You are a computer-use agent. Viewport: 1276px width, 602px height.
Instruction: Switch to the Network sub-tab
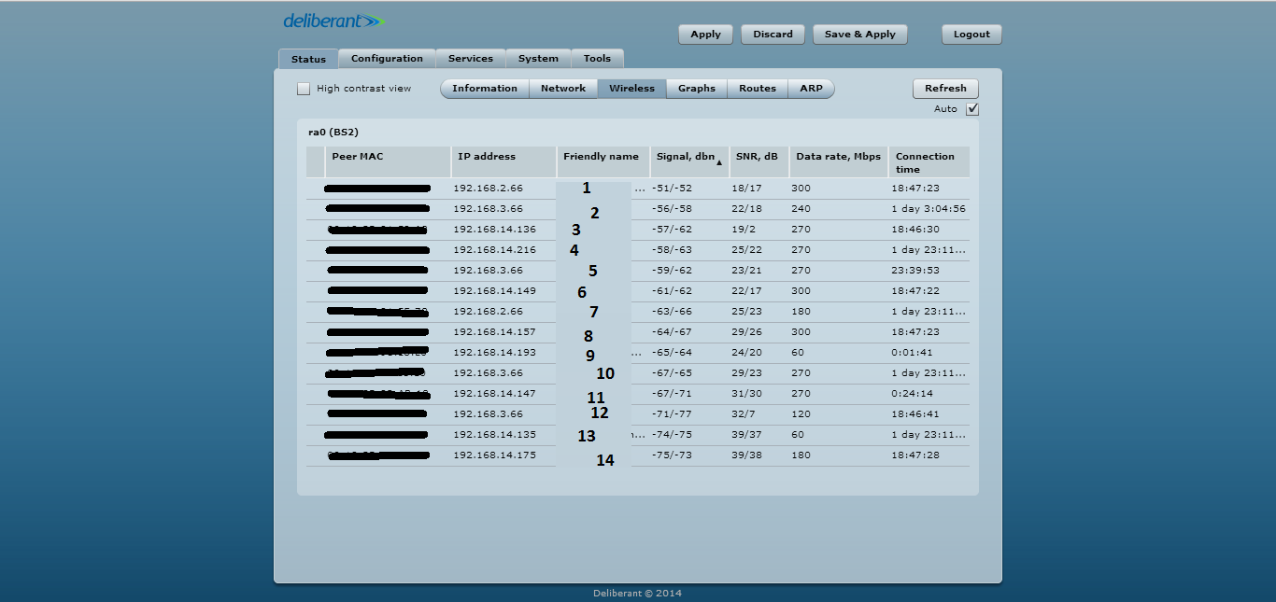point(563,89)
